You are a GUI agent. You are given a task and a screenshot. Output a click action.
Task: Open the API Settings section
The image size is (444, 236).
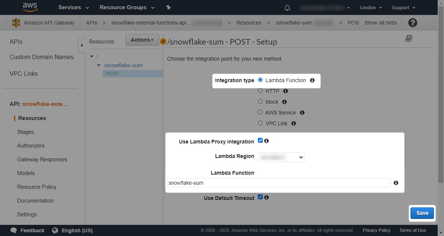click(x=27, y=214)
